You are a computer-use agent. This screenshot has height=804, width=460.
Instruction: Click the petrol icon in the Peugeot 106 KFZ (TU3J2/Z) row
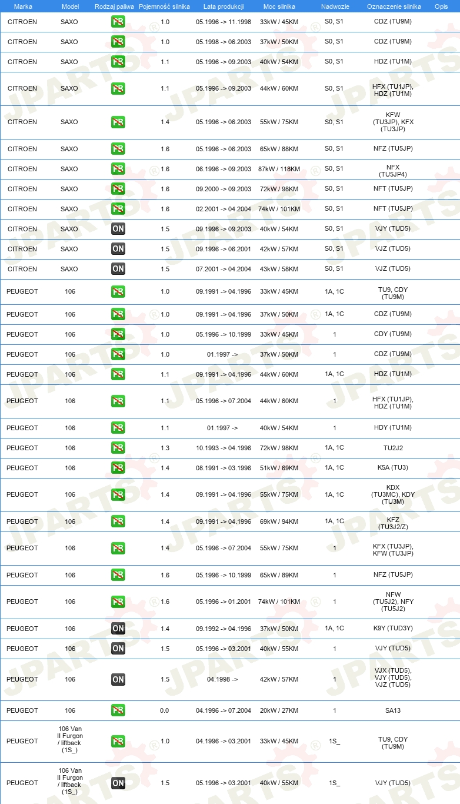[x=118, y=521]
